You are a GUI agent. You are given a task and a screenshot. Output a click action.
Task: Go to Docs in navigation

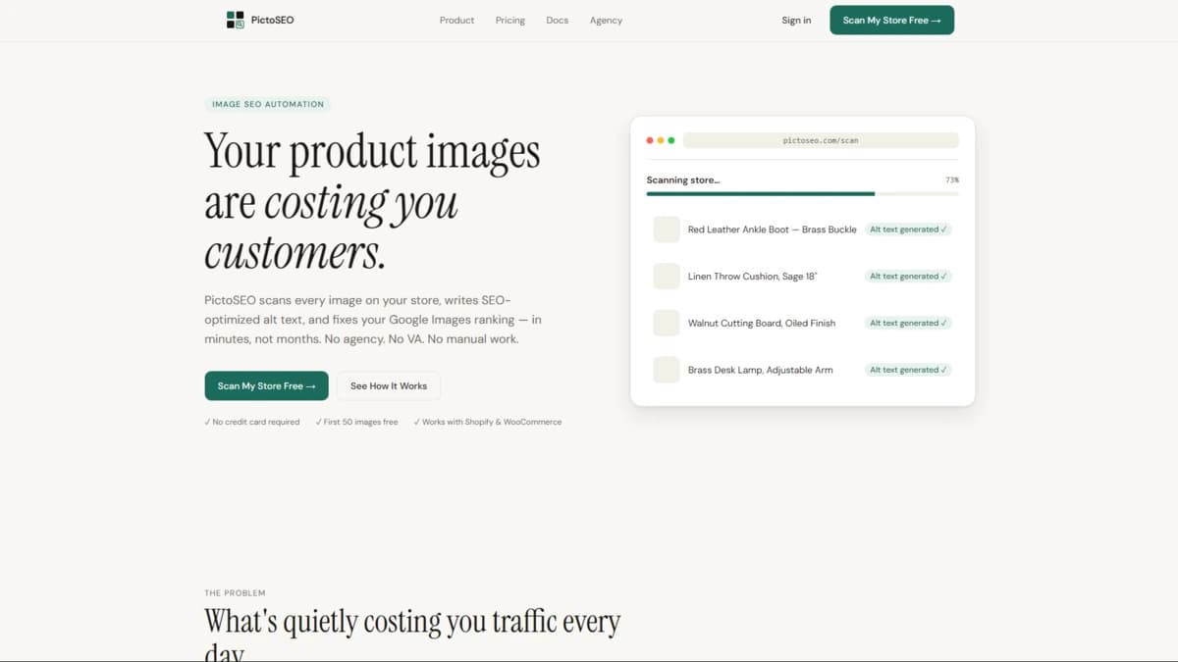[558, 20]
